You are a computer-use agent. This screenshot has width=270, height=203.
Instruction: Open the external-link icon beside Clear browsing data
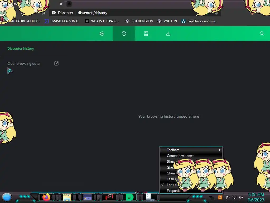tap(56, 63)
